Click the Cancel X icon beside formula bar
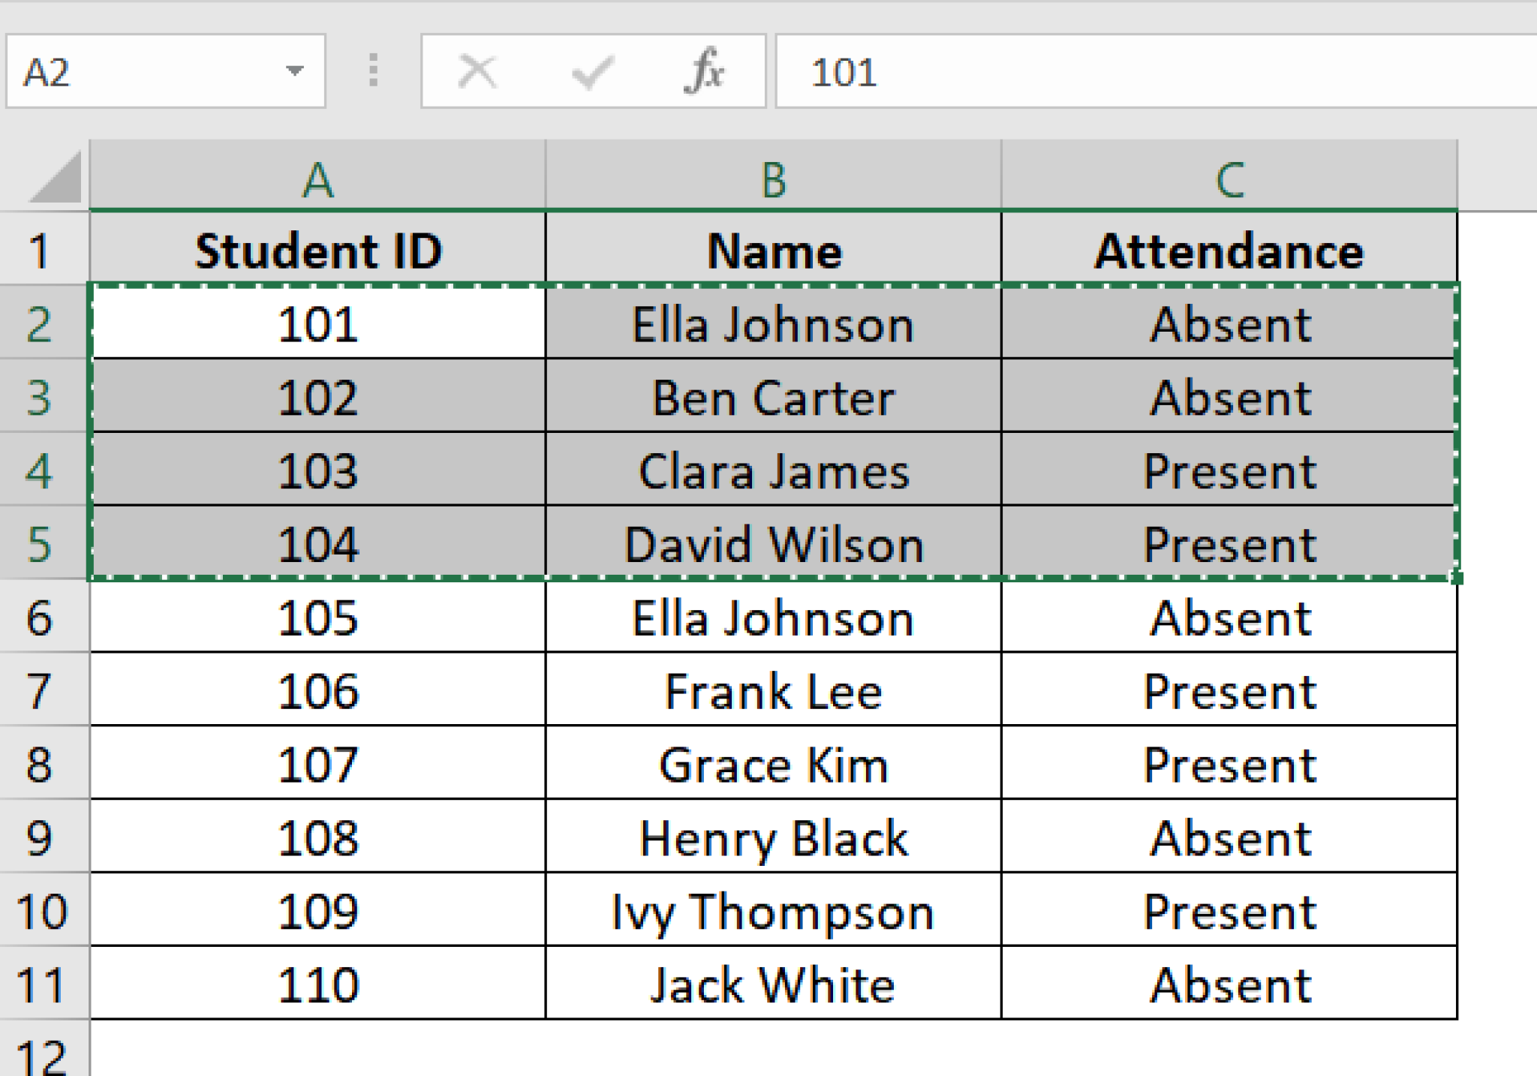 (477, 71)
